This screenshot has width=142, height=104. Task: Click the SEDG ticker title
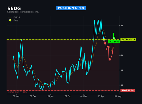click(14, 9)
